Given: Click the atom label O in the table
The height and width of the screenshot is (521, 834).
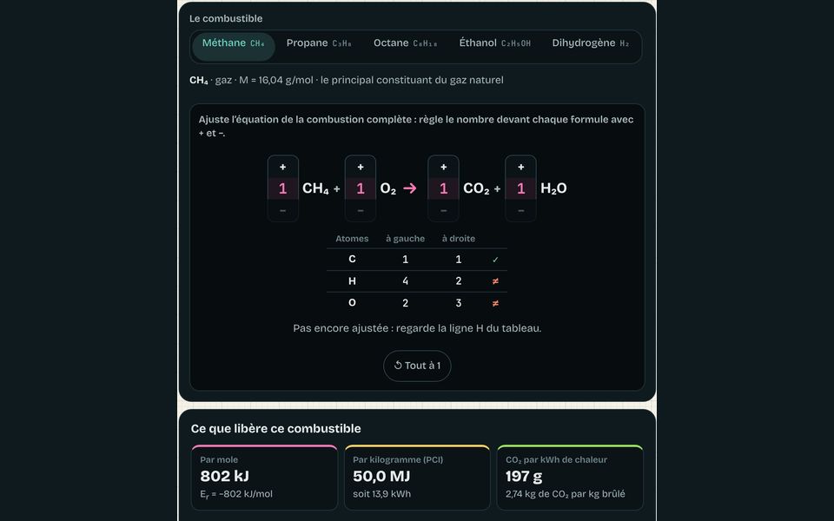Looking at the screenshot, I should point(352,303).
